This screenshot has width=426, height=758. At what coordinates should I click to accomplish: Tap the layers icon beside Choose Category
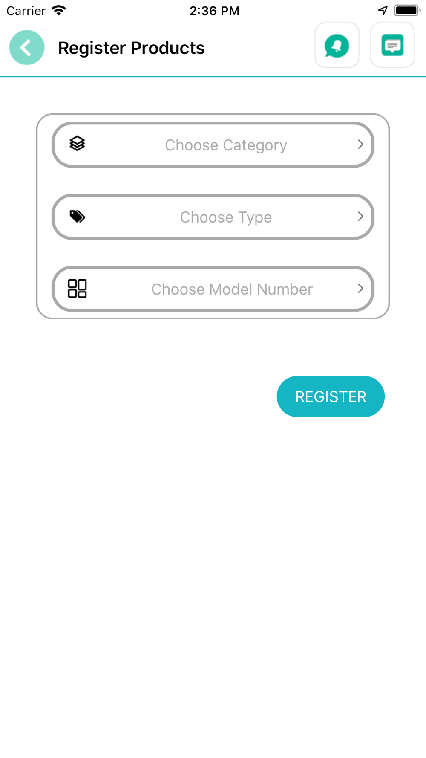click(x=77, y=144)
